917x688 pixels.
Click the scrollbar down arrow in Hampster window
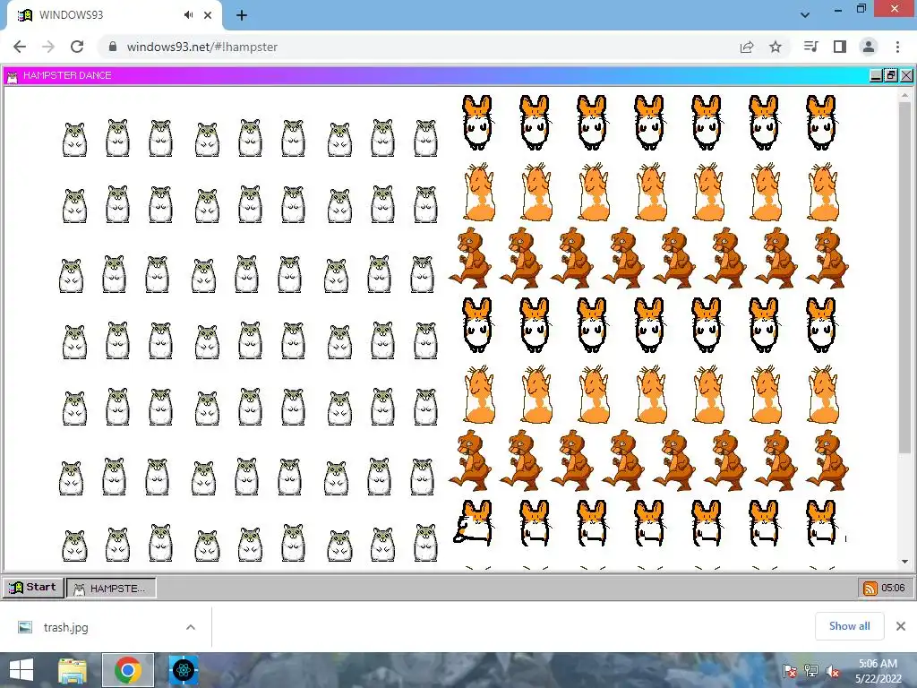[904, 562]
